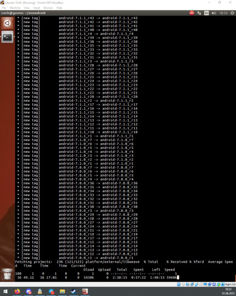Select the Terminal icon in the launcher
236x296 pixels.
[x=7, y=37]
